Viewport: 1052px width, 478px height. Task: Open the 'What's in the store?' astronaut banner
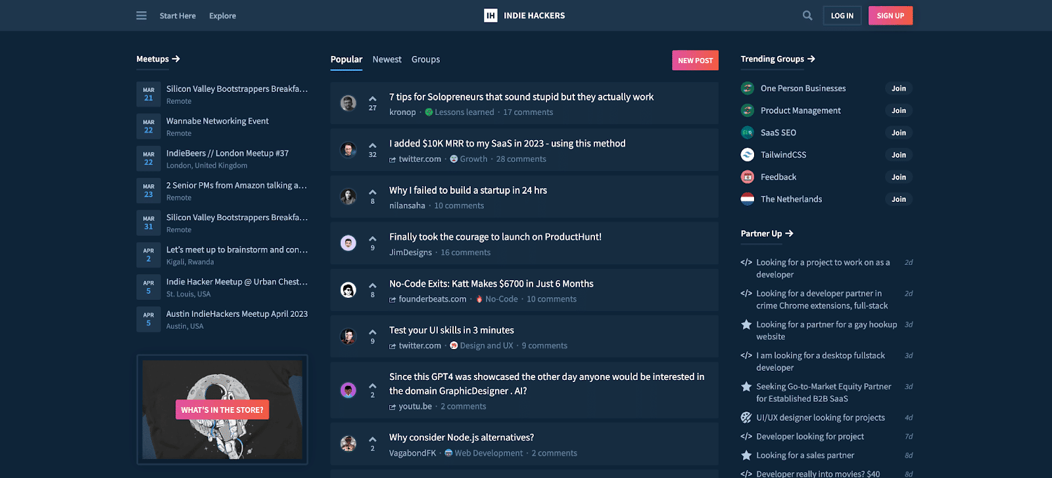click(222, 410)
